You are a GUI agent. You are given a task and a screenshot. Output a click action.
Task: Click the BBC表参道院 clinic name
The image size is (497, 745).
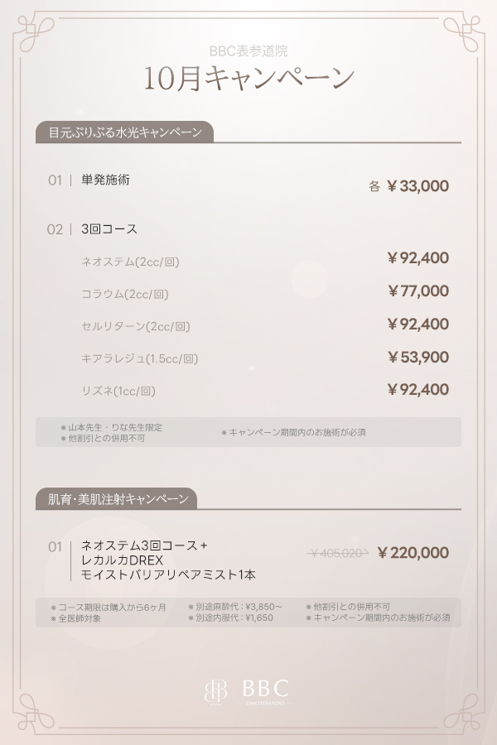click(248, 51)
